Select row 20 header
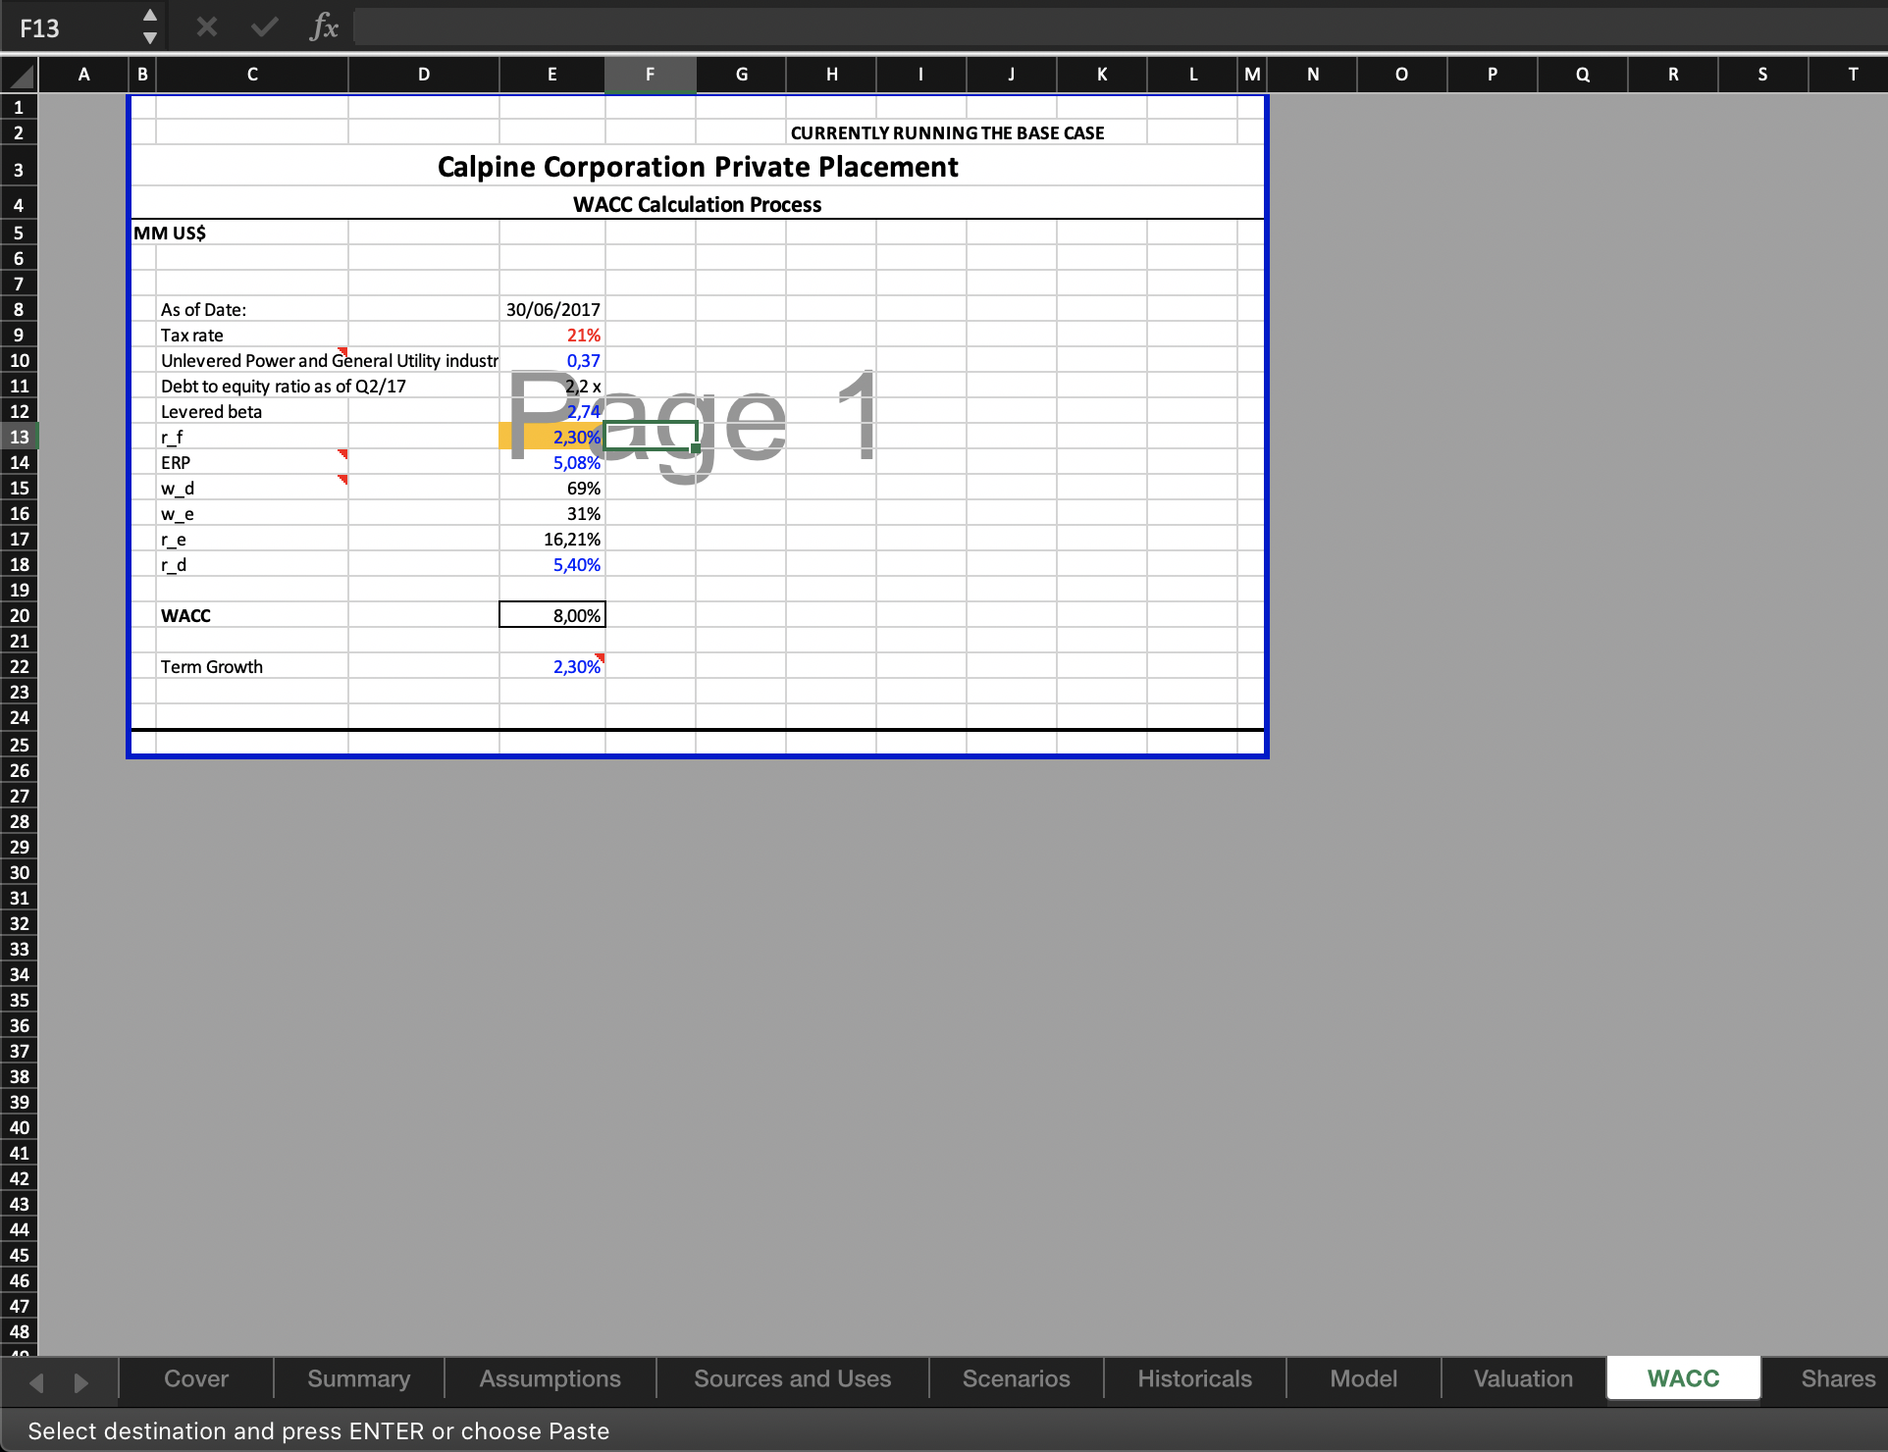This screenshot has height=1452, width=1888. (20, 615)
